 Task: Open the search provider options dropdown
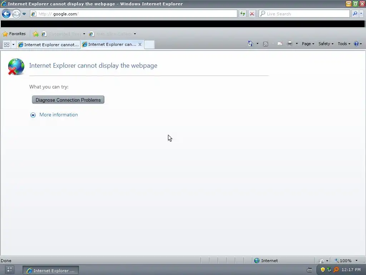click(361, 14)
